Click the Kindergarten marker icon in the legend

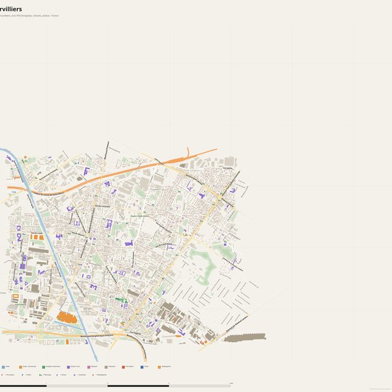(x=93, y=375)
